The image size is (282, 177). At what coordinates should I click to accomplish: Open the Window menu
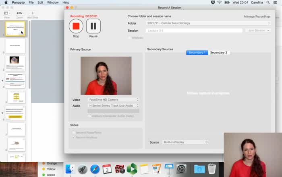(53, 2)
